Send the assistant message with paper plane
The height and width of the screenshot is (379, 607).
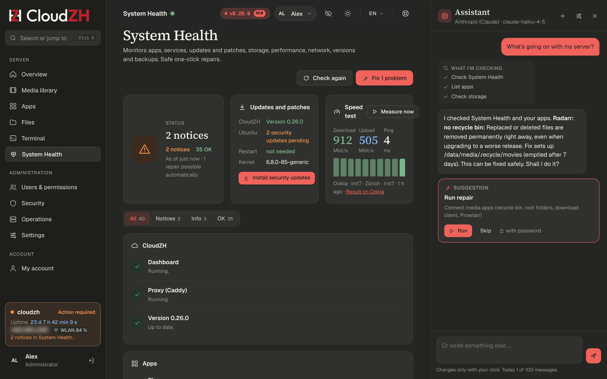click(593, 356)
